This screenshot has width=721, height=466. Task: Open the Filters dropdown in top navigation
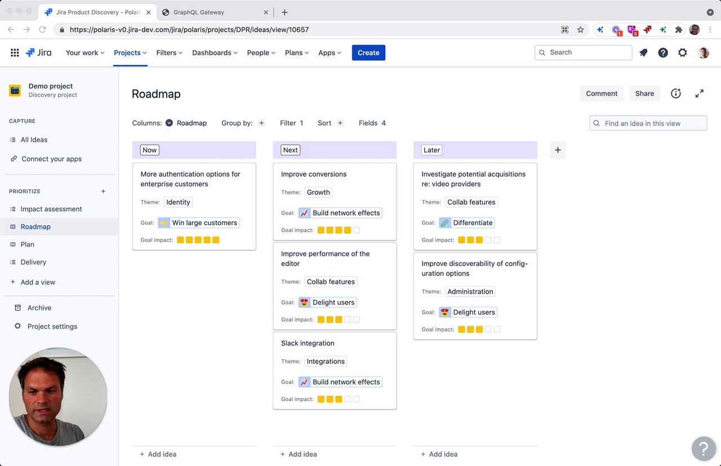(169, 53)
